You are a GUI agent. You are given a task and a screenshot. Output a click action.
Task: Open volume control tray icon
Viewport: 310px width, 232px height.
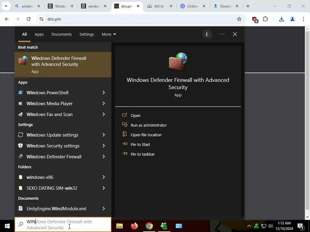270,226
